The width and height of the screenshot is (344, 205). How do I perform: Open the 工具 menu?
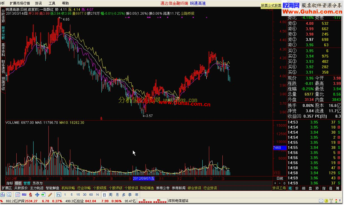tap(52, 3)
